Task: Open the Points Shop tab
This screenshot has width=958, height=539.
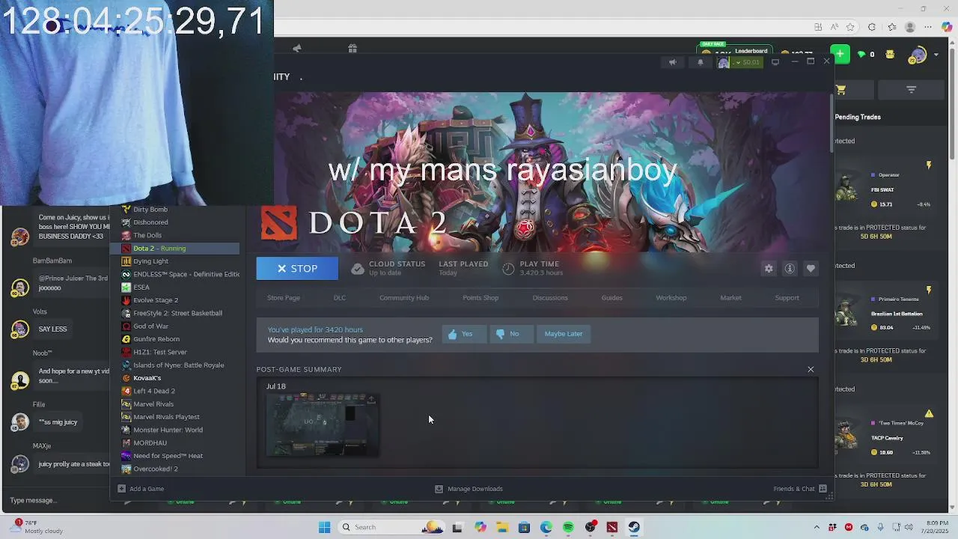Action: [480, 298]
